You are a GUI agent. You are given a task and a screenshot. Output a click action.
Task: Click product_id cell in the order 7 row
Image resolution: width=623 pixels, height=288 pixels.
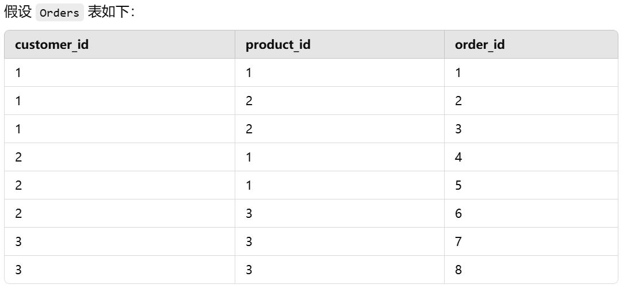click(x=249, y=242)
